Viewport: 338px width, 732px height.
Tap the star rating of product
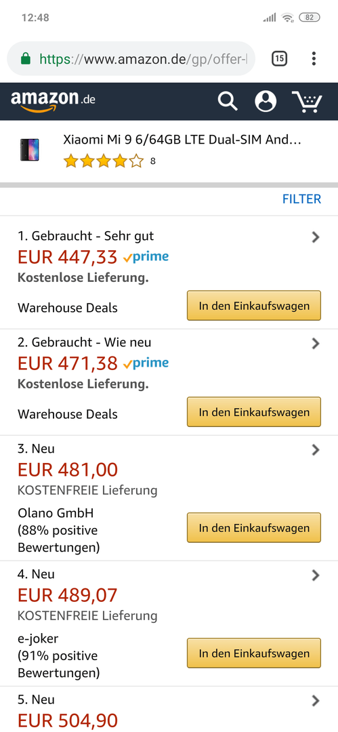[104, 161]
